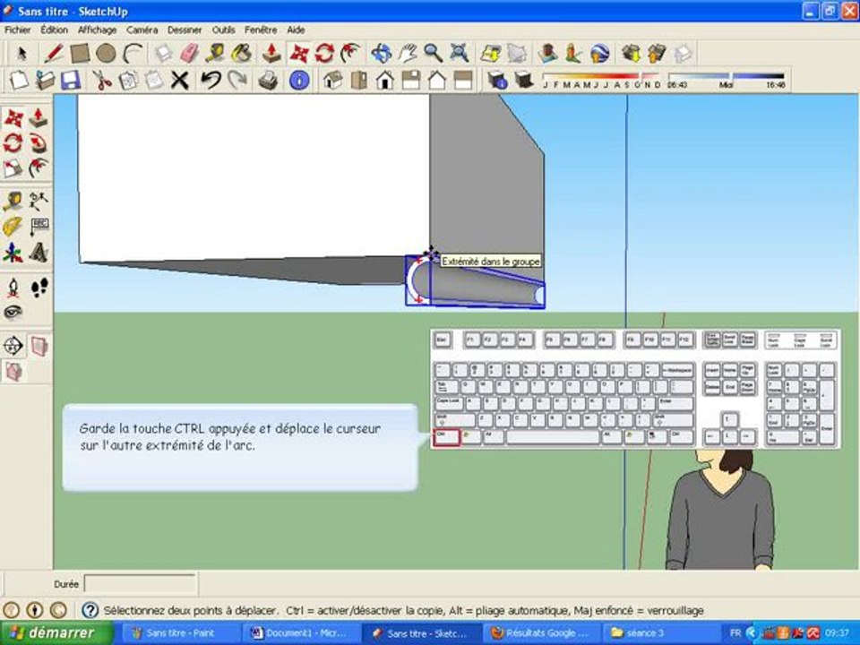860x645 pixels.
Task: Activate the Orbit camera tool
Action: pyautogui.click(x=382, y=54)
